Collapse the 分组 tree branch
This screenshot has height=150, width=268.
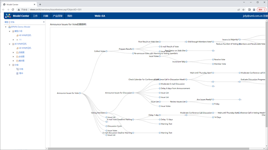(10, 65)
